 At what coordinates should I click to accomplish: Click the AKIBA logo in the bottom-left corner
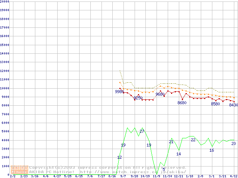19,168
